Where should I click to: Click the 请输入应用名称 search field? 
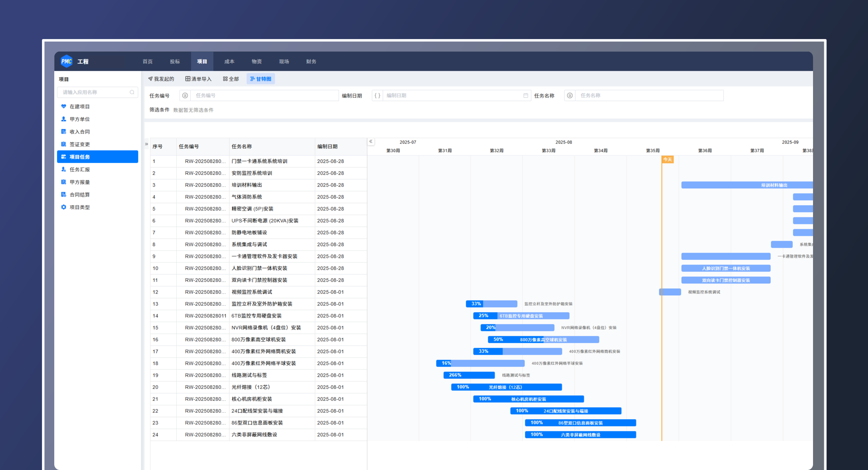point(94,93)
